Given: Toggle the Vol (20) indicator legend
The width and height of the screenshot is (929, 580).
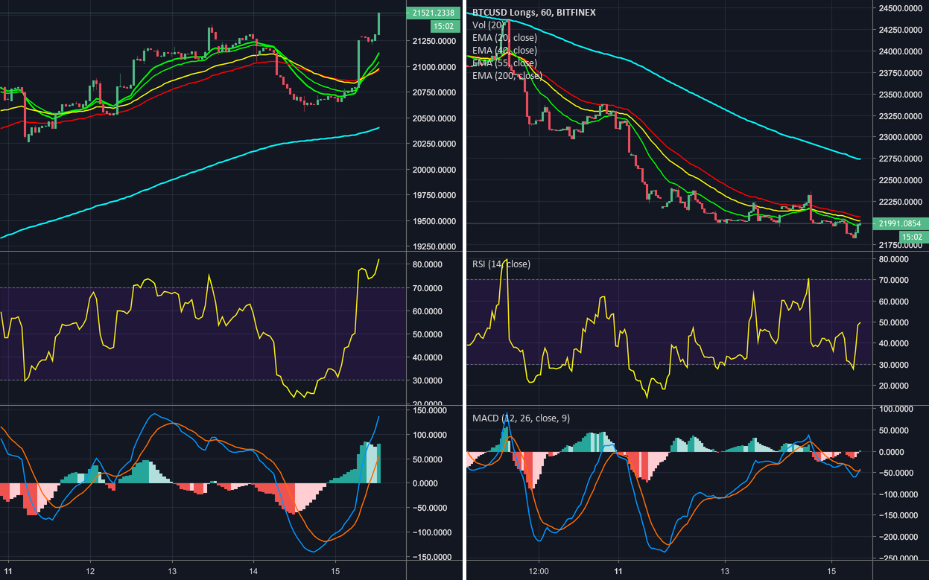Looking at the screenshot, I should [488, 25].
